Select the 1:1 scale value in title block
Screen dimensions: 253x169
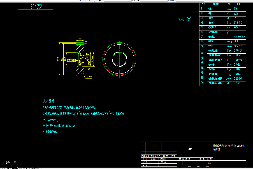[209, 163]
